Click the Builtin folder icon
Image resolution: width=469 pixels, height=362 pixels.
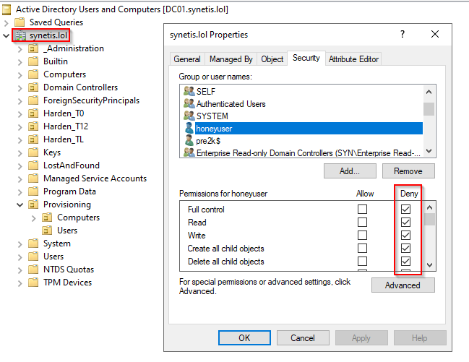(33, 61)
